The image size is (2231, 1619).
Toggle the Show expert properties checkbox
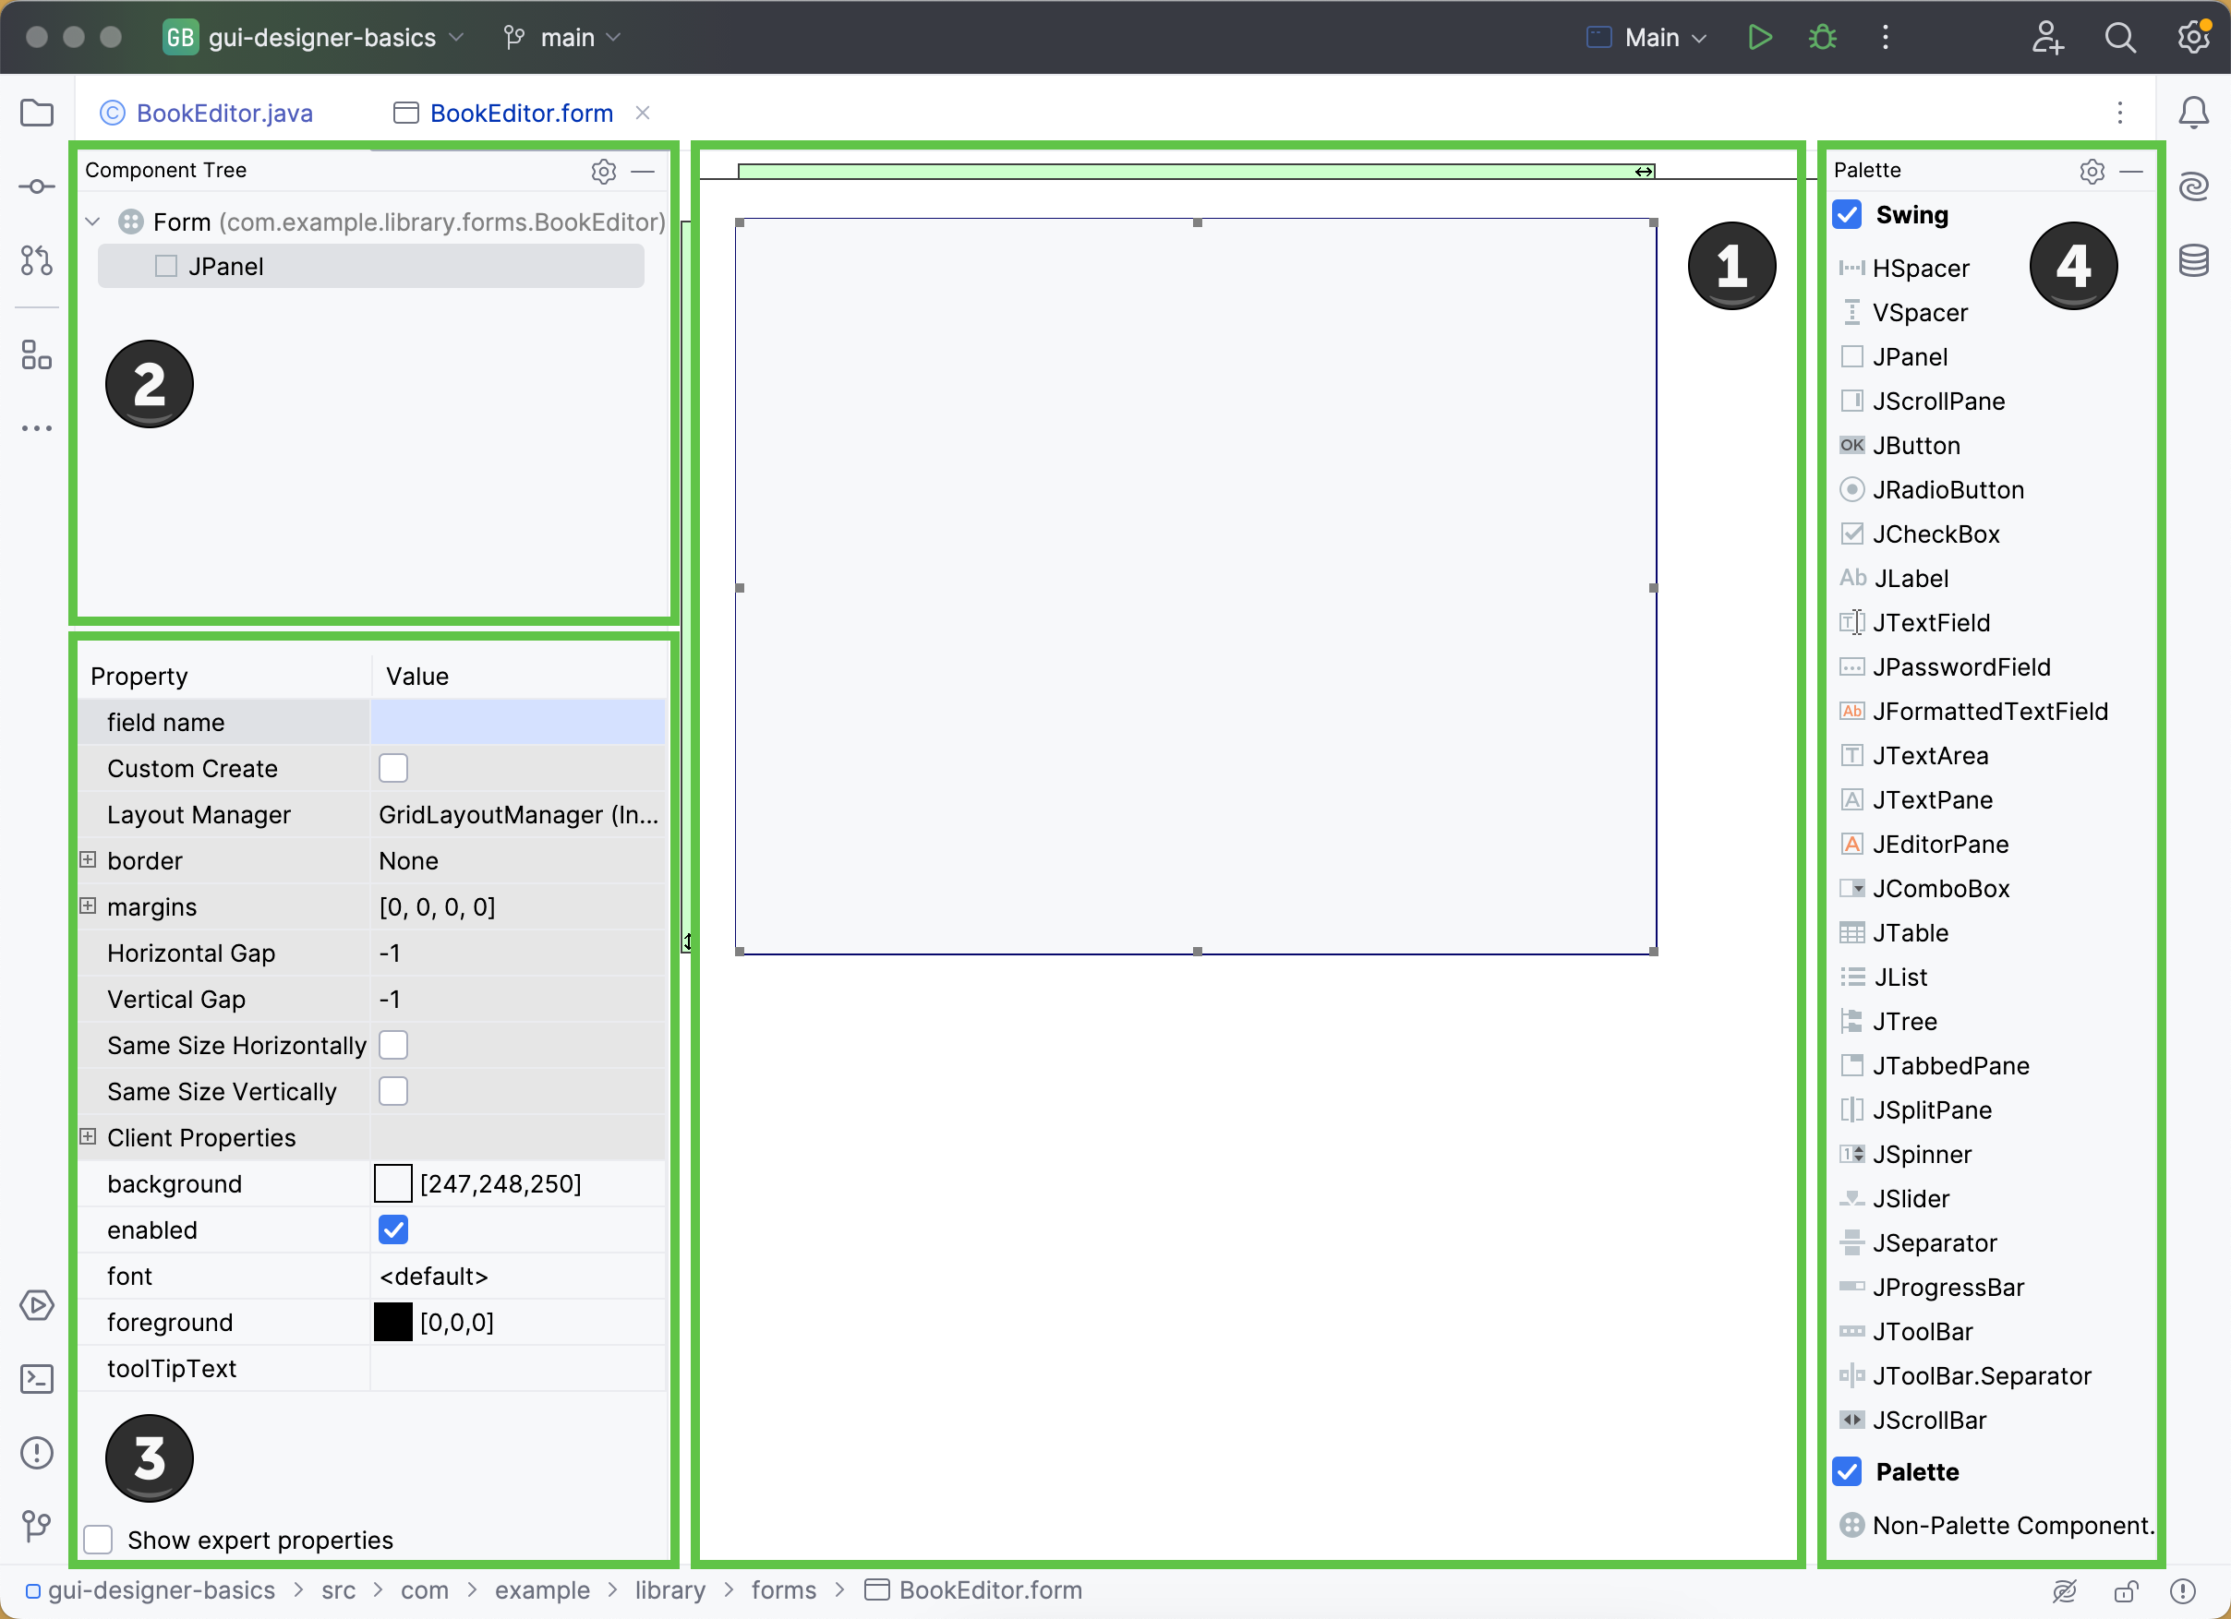(x=99, y=1540)
